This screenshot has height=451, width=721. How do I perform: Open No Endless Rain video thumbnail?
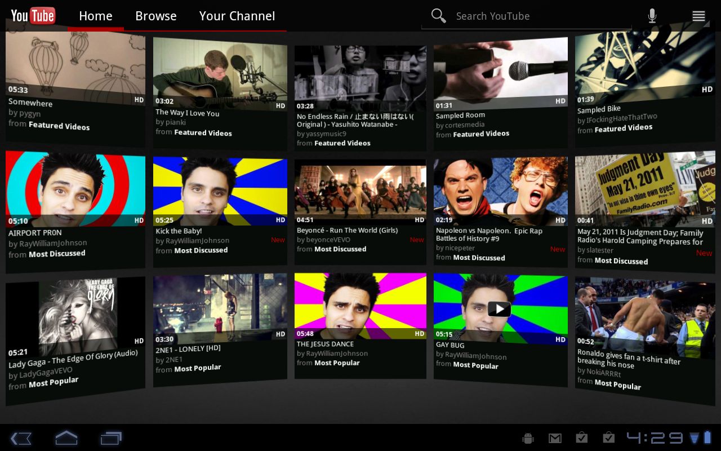[x=360, y=78]
